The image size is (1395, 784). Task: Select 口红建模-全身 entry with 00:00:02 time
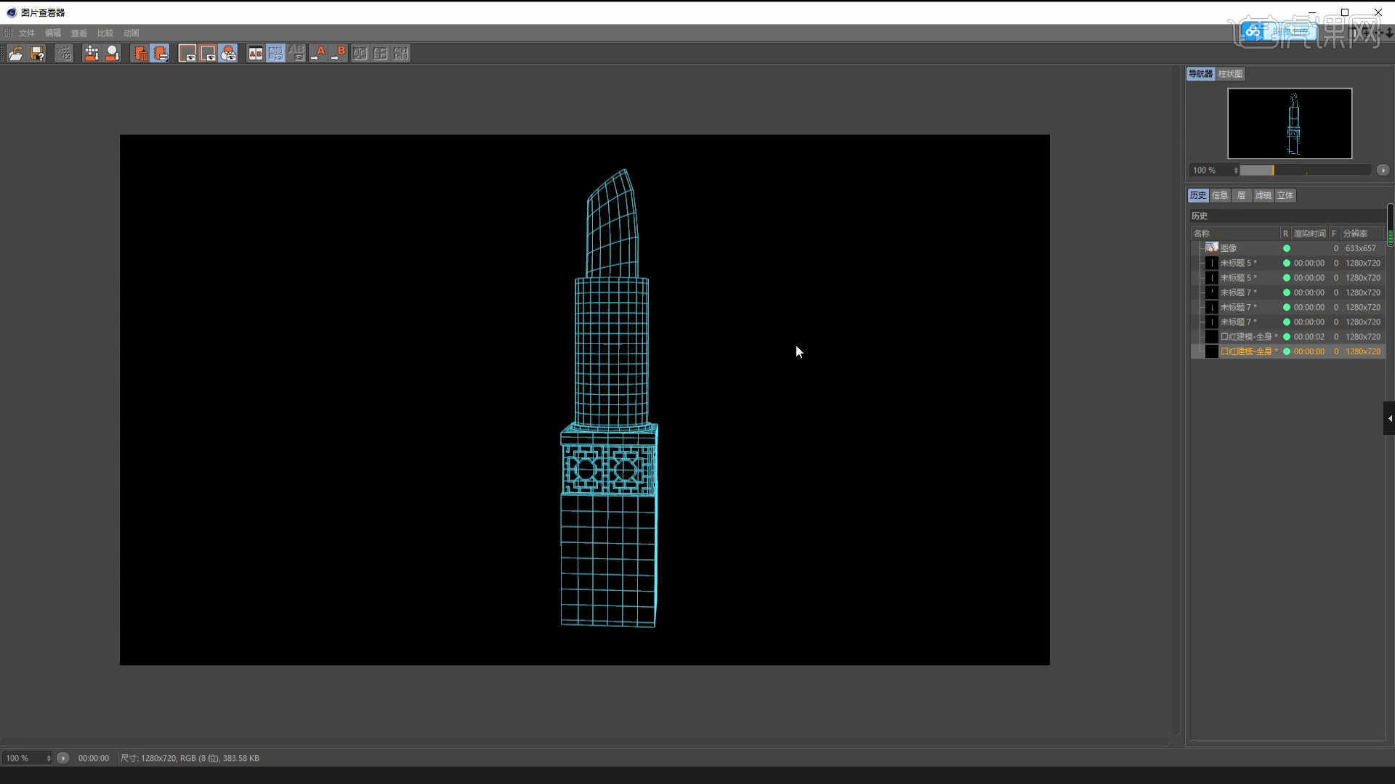click(x=1288, y=337)
